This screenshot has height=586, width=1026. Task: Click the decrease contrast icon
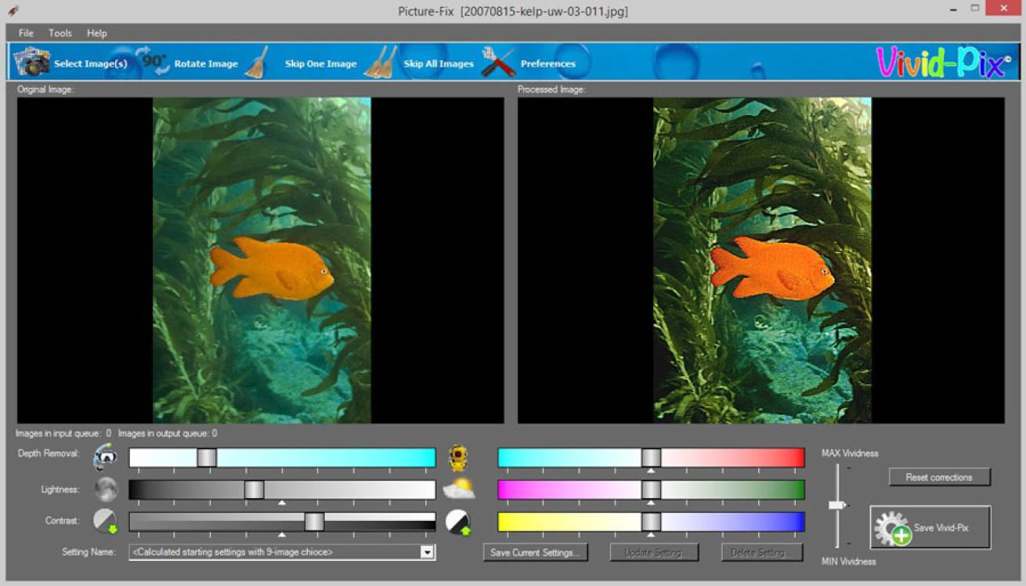click(106, 522)
